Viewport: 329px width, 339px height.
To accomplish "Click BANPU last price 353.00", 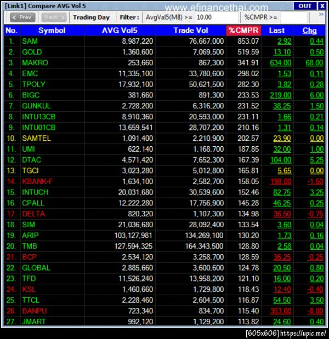I will [281, 311].
